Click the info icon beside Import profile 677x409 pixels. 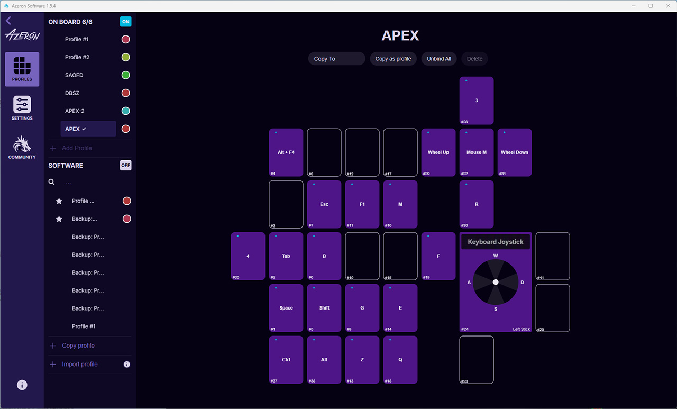[x=127, y=365]
